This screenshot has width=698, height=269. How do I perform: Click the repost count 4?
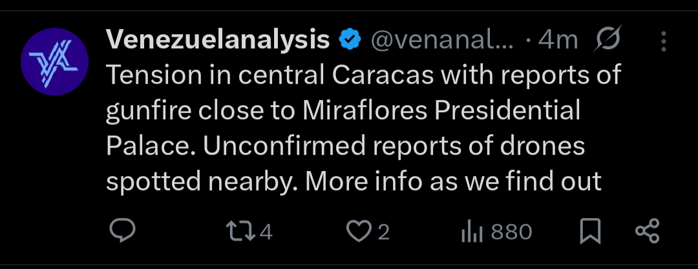[266, 232]
